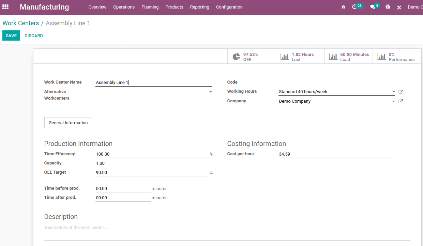Expand the Working Hours dropdown arrow
423x246 pixels.
394,92
